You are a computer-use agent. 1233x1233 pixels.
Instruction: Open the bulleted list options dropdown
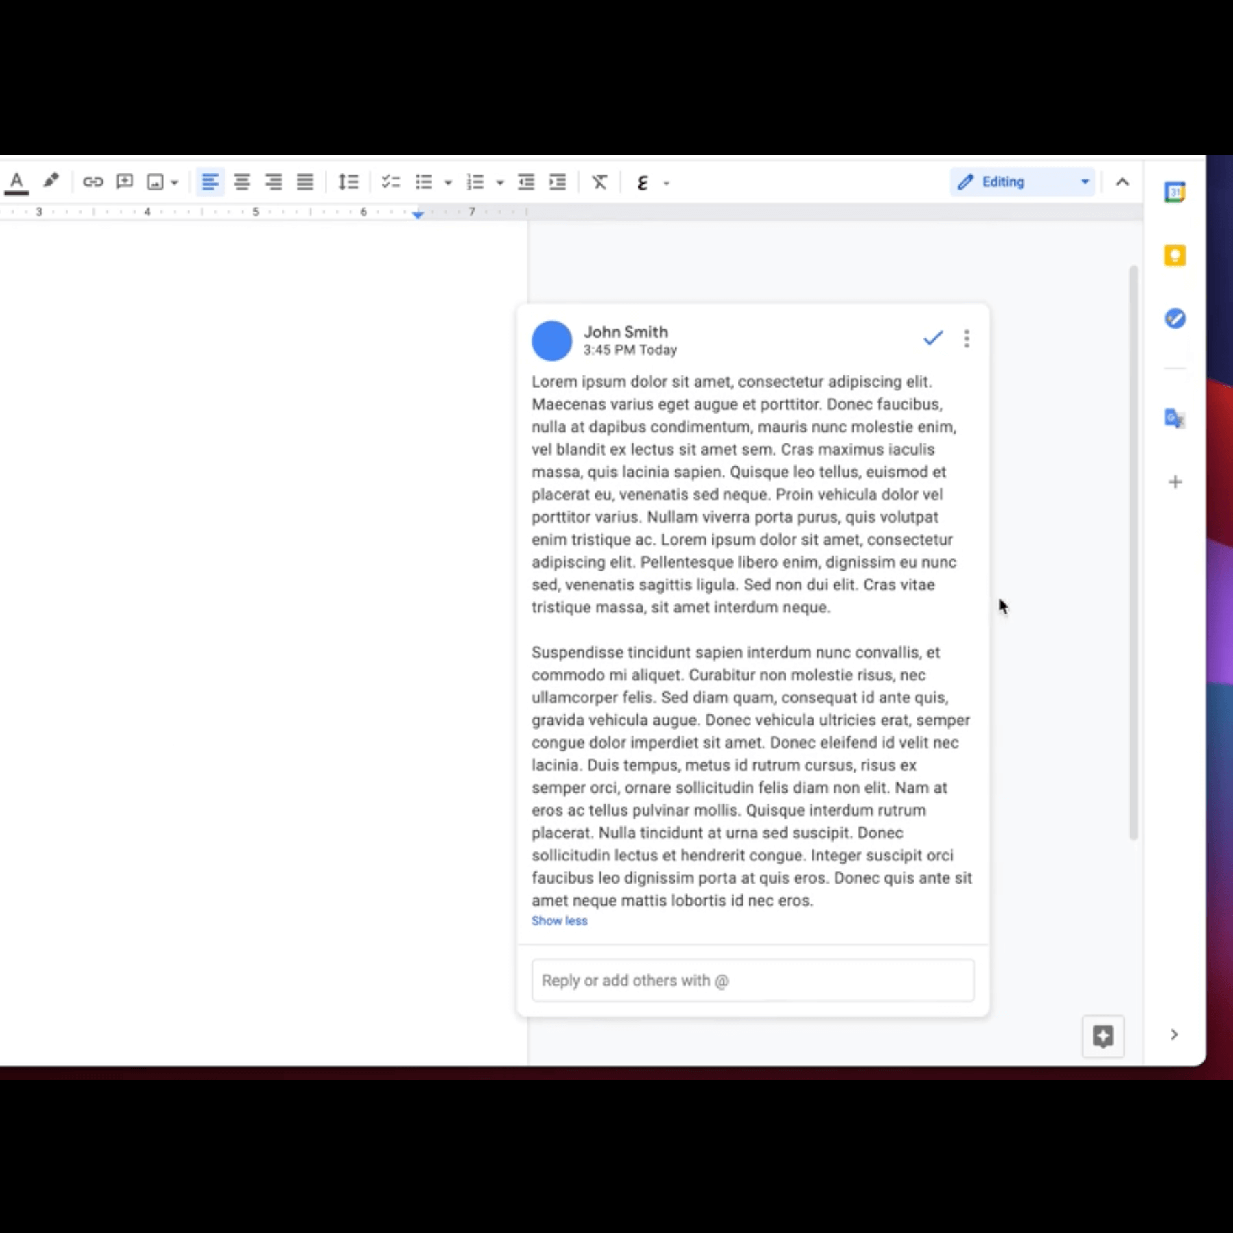click(449, 183)
